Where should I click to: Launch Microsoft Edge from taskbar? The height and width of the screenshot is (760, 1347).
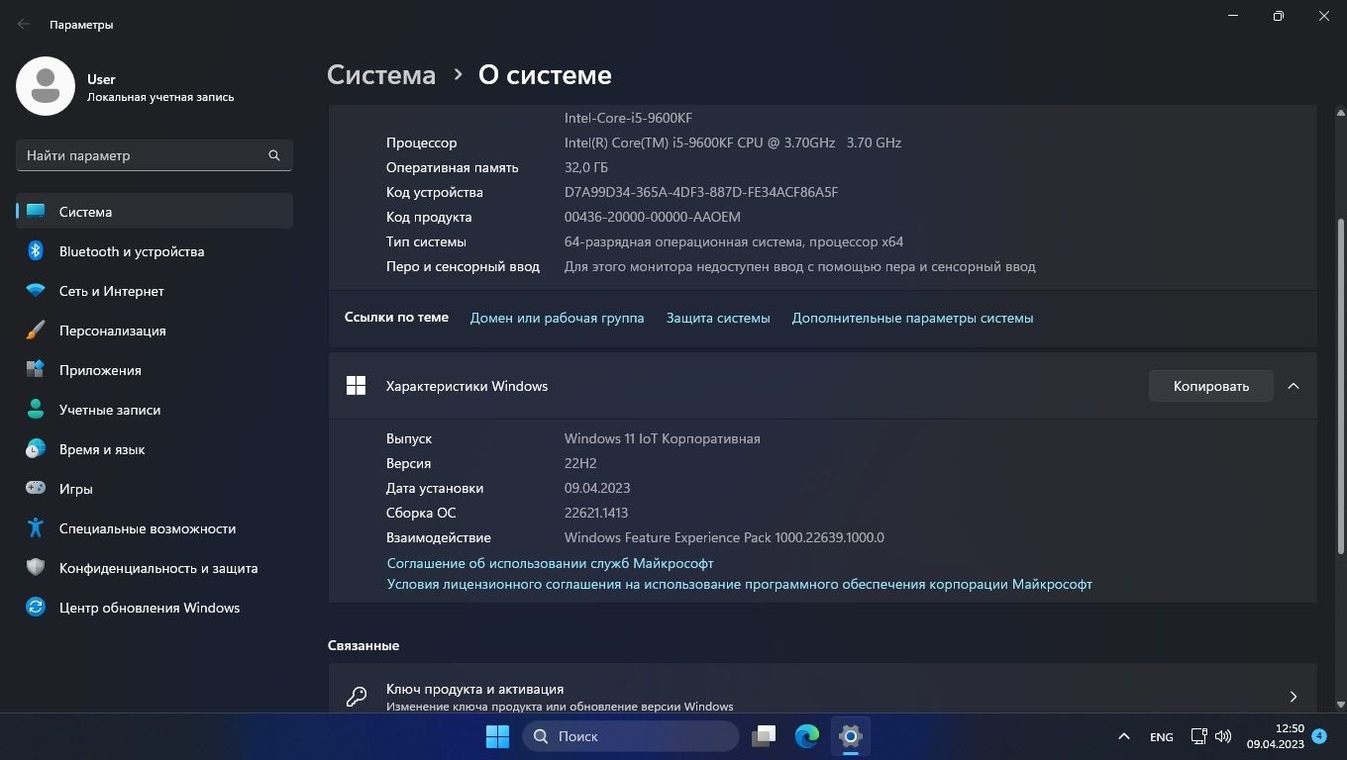pyautogui.click(x=807, y=736)
